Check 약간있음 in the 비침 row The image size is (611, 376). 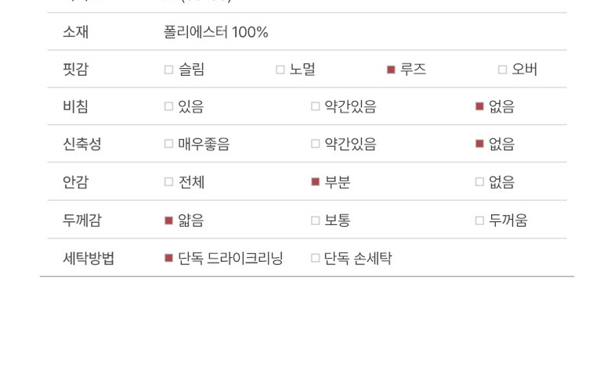click(315, 106)
